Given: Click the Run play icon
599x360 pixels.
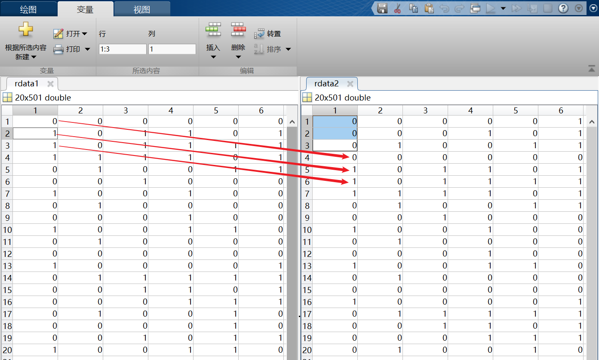Looking at the screenshot, I should click(491, 8).
